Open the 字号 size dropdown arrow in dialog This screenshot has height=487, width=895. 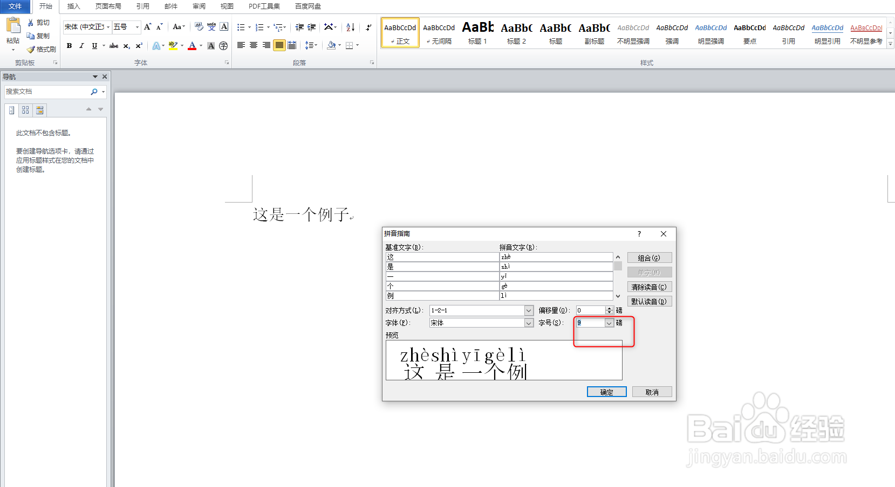tap(609, 323)
